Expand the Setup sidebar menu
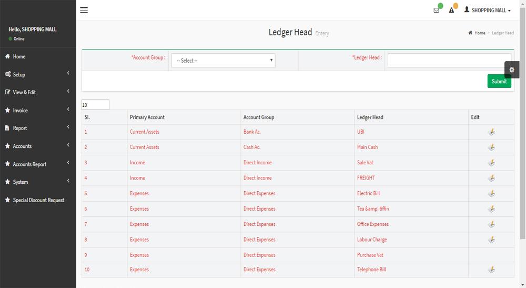 tap(38, 74)
